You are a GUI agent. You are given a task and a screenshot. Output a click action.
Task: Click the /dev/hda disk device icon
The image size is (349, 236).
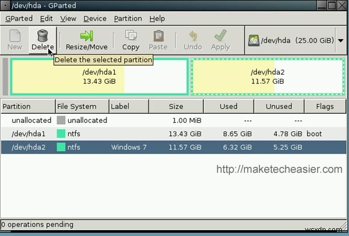click(x=254, y=40)
